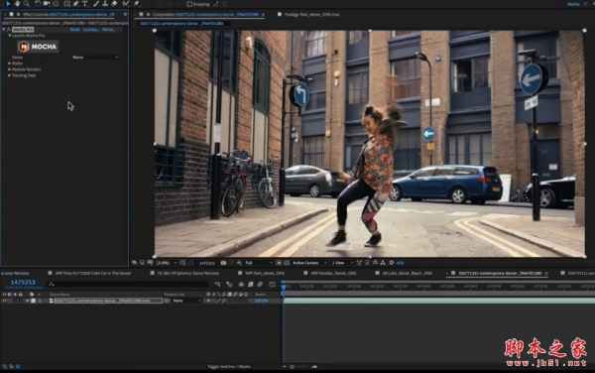Open WIP Kandao_Stereo_DNX timeline tab
Image resolution: width=595 pixels, height=373 pixels.
tap(333, 273)
